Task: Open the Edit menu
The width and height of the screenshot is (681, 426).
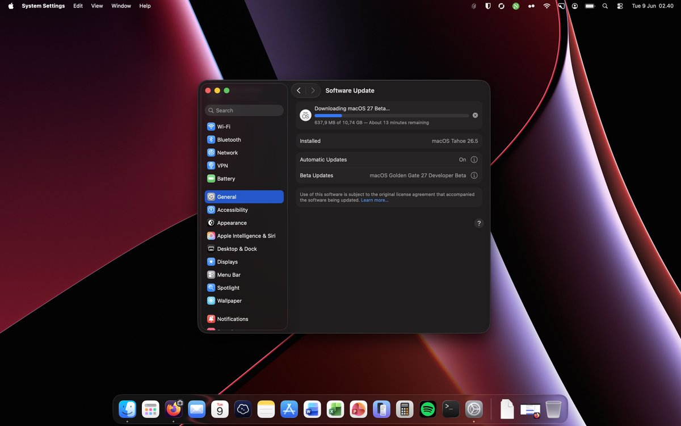Action: tap(78, 6)
